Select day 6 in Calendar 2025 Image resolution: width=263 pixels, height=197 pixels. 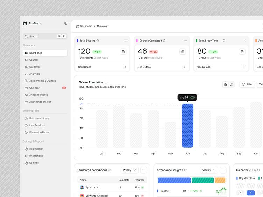point(250,193)
